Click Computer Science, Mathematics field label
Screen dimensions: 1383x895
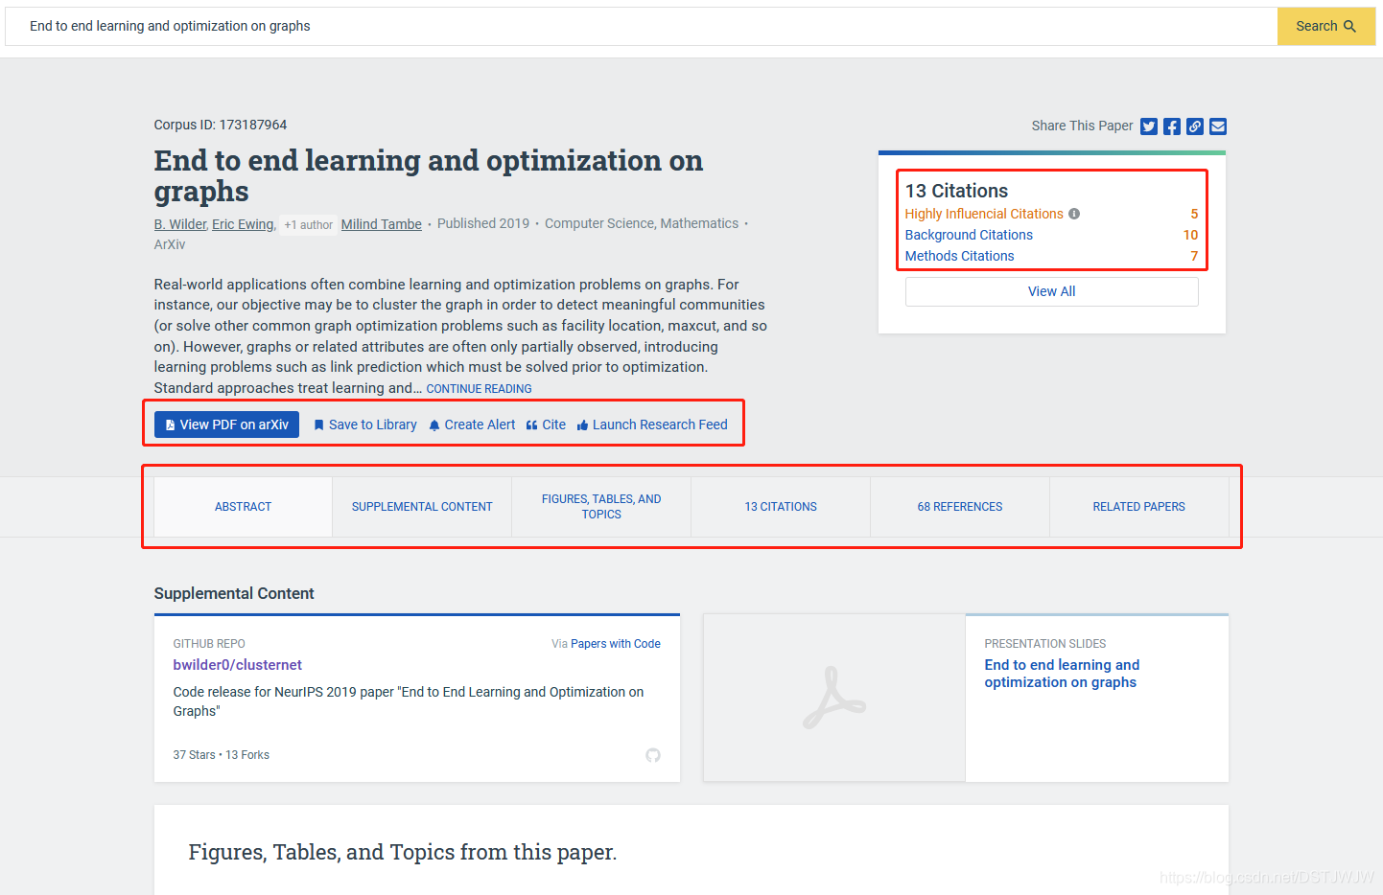pos(642,223)
